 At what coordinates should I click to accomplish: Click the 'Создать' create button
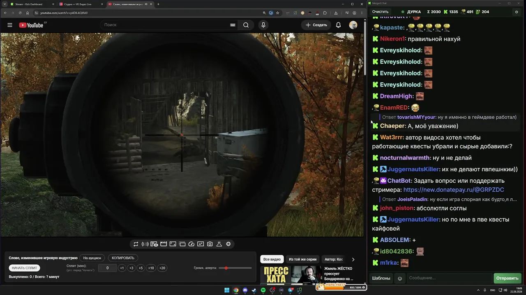(316, 25)
